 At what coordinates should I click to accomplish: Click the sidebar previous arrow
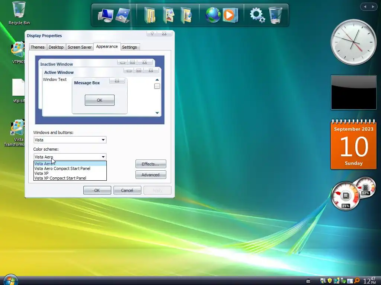(365, 7)
